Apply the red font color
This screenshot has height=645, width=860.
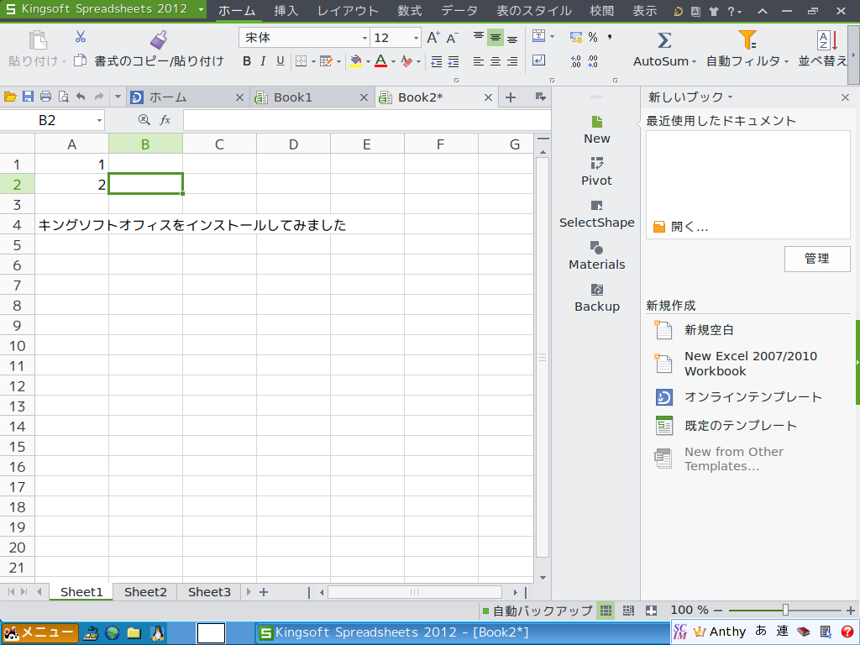[380, 60]
